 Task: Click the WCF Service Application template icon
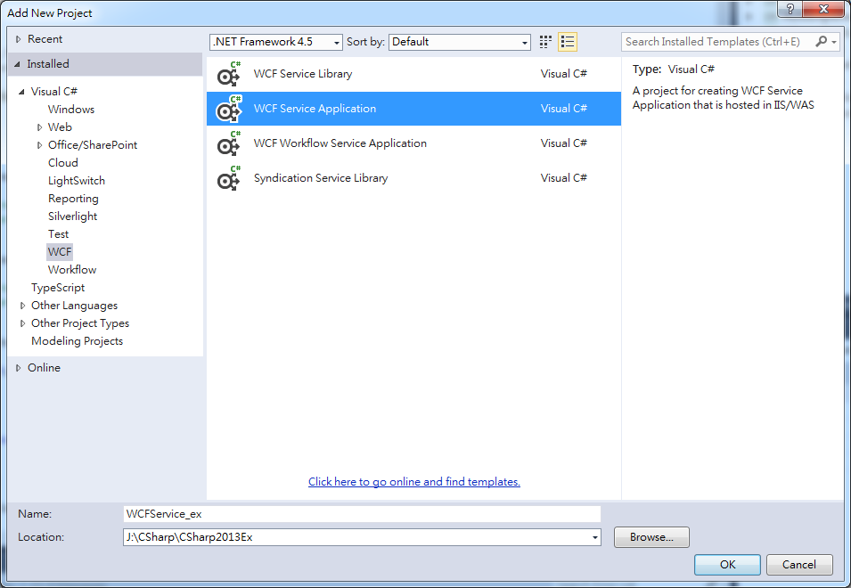(228, 109)
